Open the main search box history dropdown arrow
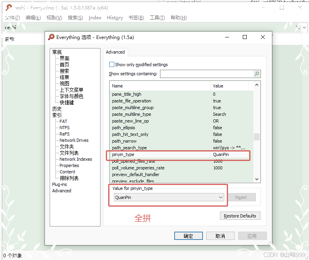 coord(304,28)
